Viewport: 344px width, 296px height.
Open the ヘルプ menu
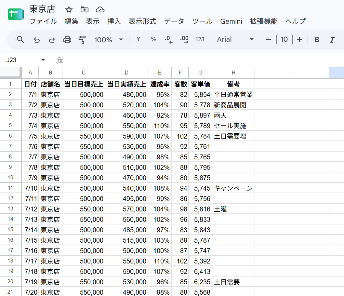pos(295,21)
